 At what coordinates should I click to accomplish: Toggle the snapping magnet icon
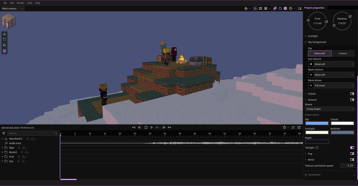(x=246, y=9)
